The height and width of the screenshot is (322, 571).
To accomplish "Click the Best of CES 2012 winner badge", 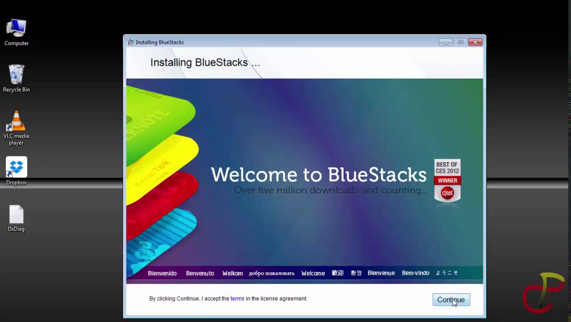I will point(447,180).
